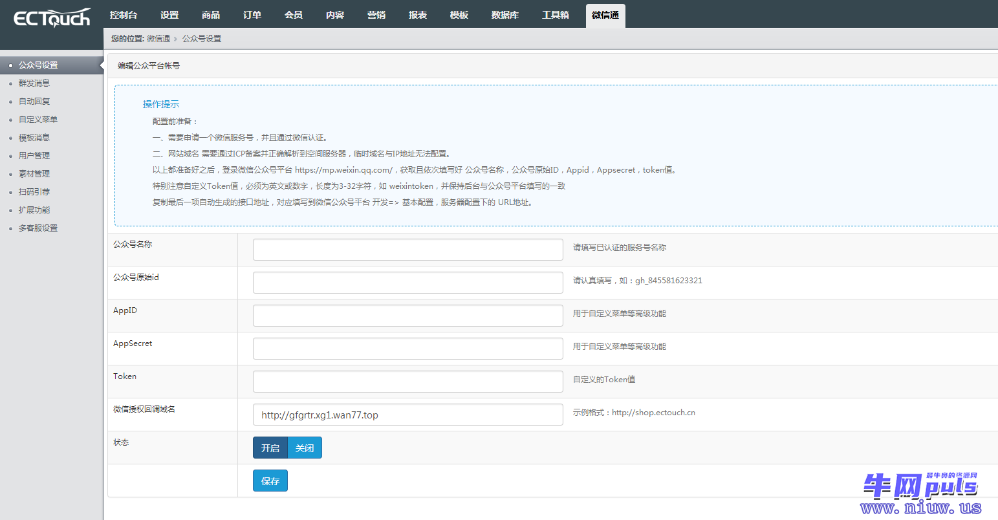Click the 您的位置 breadcrumb label

pos(127,39)
